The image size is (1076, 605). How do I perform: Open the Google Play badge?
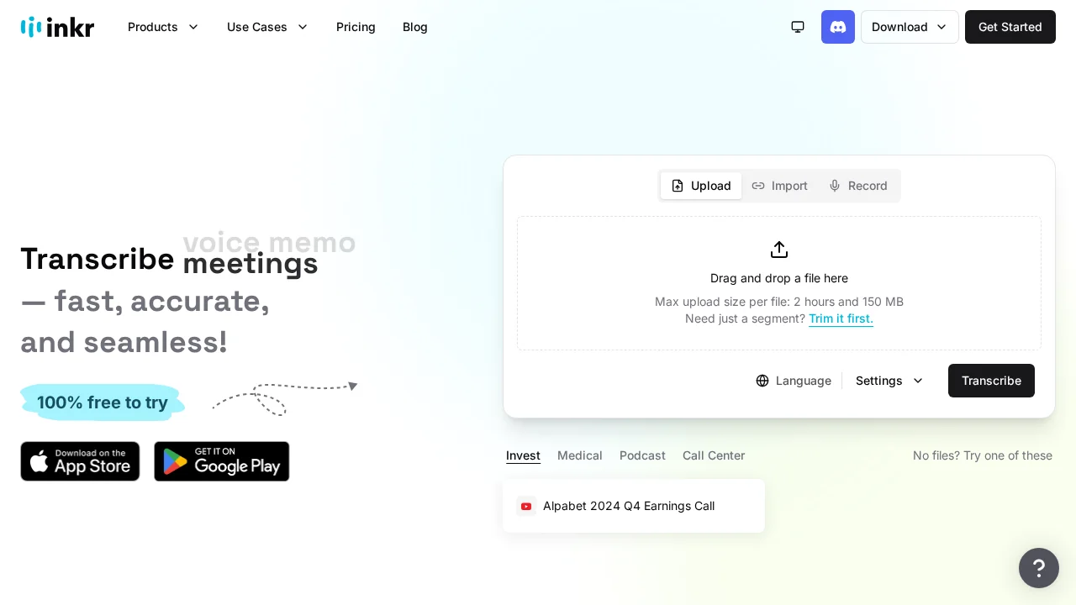(222, 461)
